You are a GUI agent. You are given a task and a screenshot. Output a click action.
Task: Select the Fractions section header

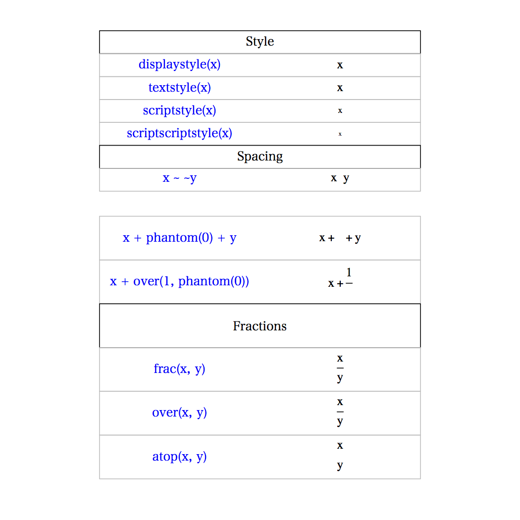pos(260,326)
